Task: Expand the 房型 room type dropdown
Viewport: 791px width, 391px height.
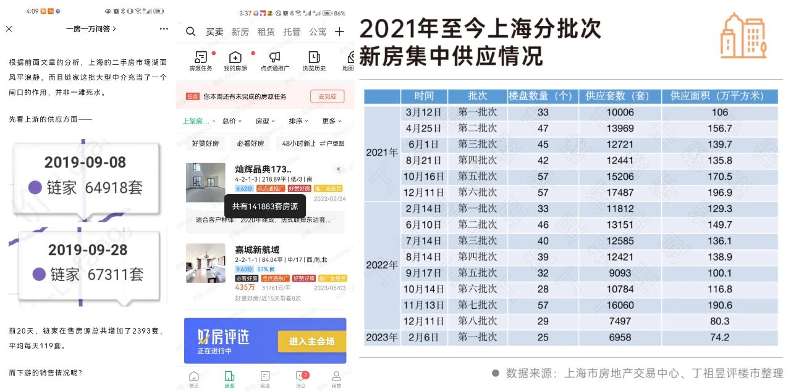Action: 265,121
